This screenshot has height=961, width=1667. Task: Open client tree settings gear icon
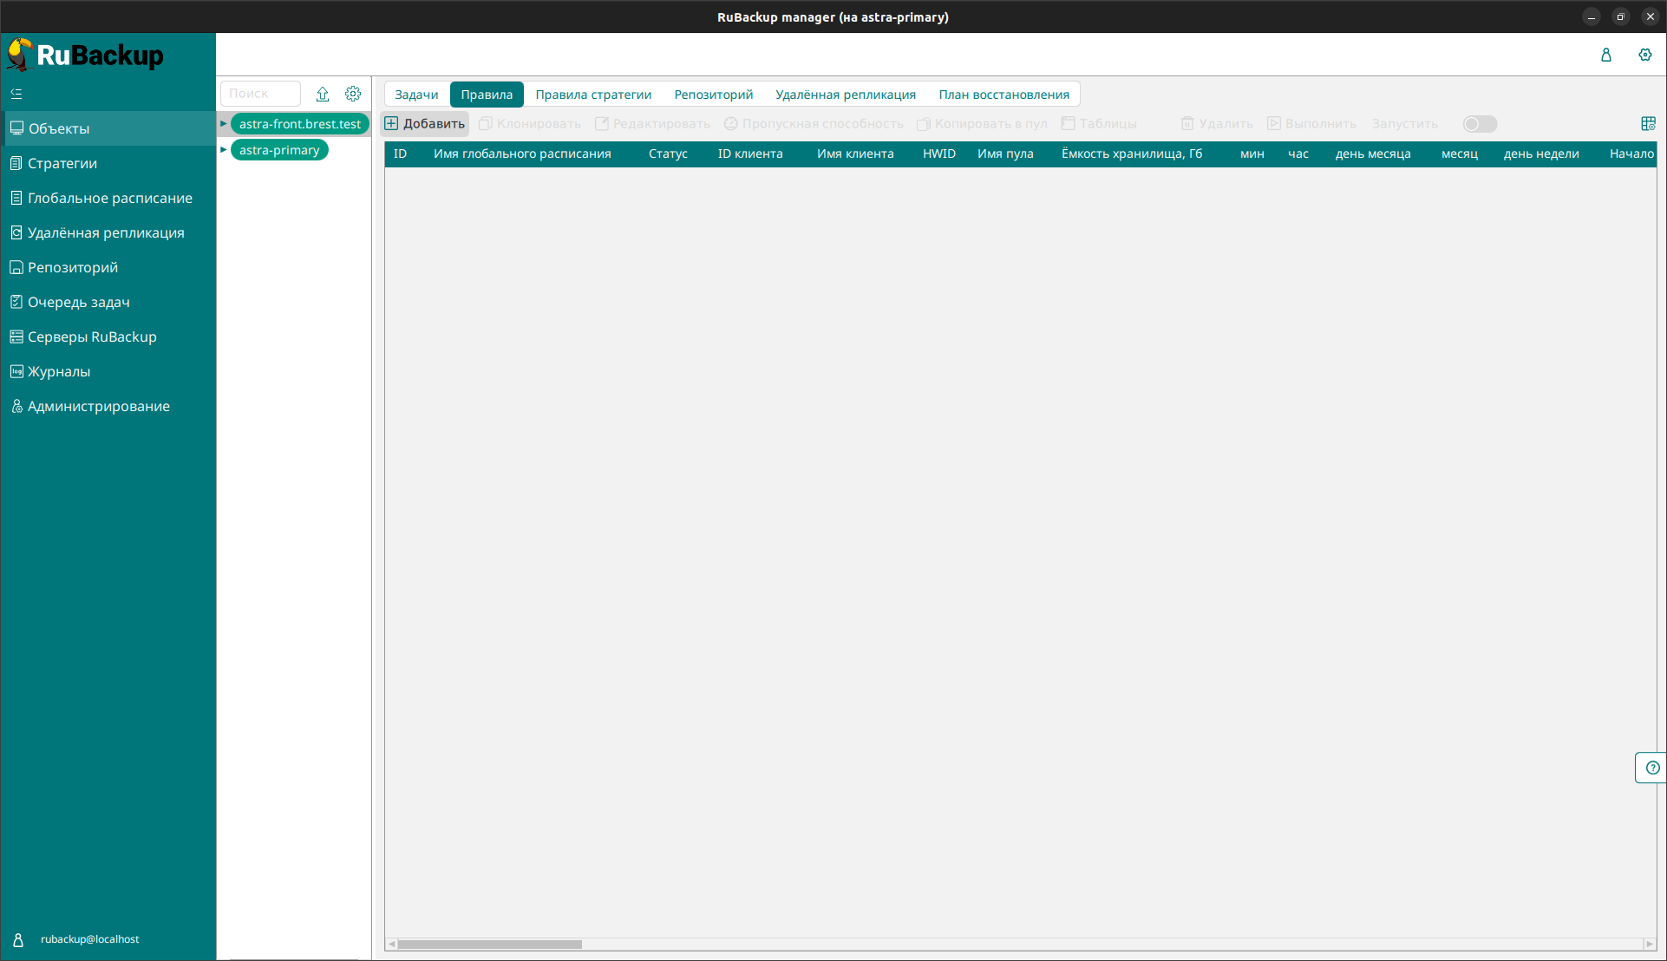coord(353,94)
